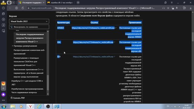Open 'Развертывание с помощью ClickOnce' item
The width and height of the screenshot is (194, 109).
point(26,61)
